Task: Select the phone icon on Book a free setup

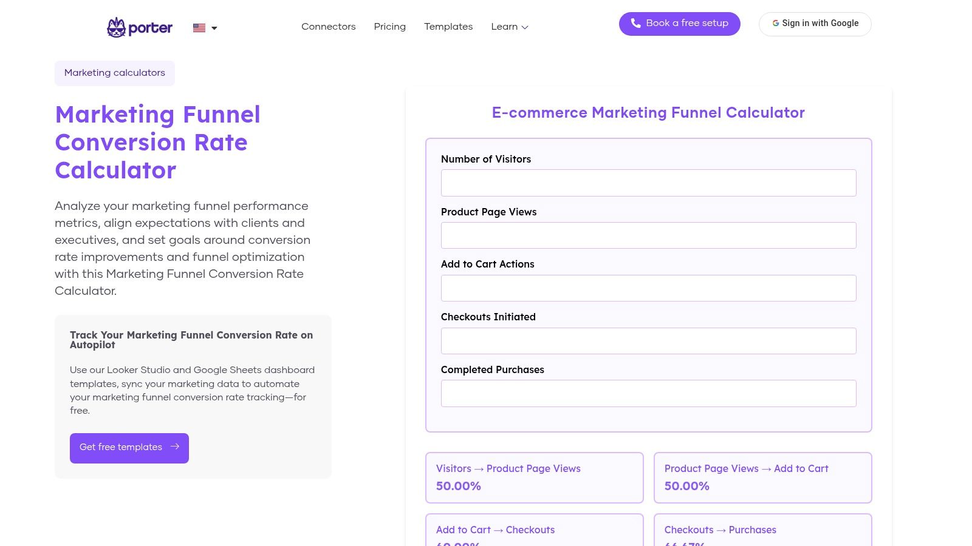Action: tap(636, 23)
